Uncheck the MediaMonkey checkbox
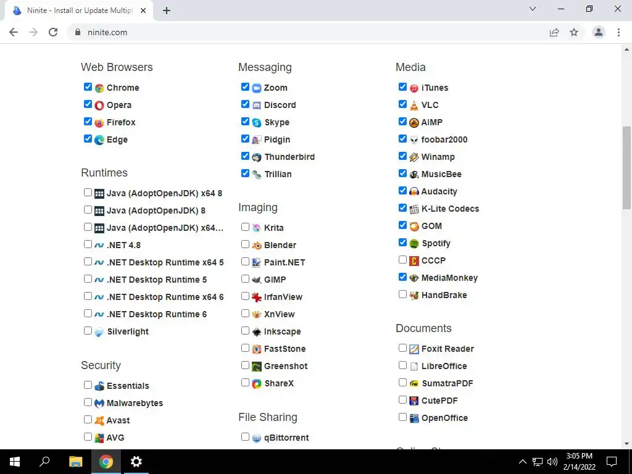Viewport: 632px width, 474px height. pyautogui.click(x=402, y=277)
